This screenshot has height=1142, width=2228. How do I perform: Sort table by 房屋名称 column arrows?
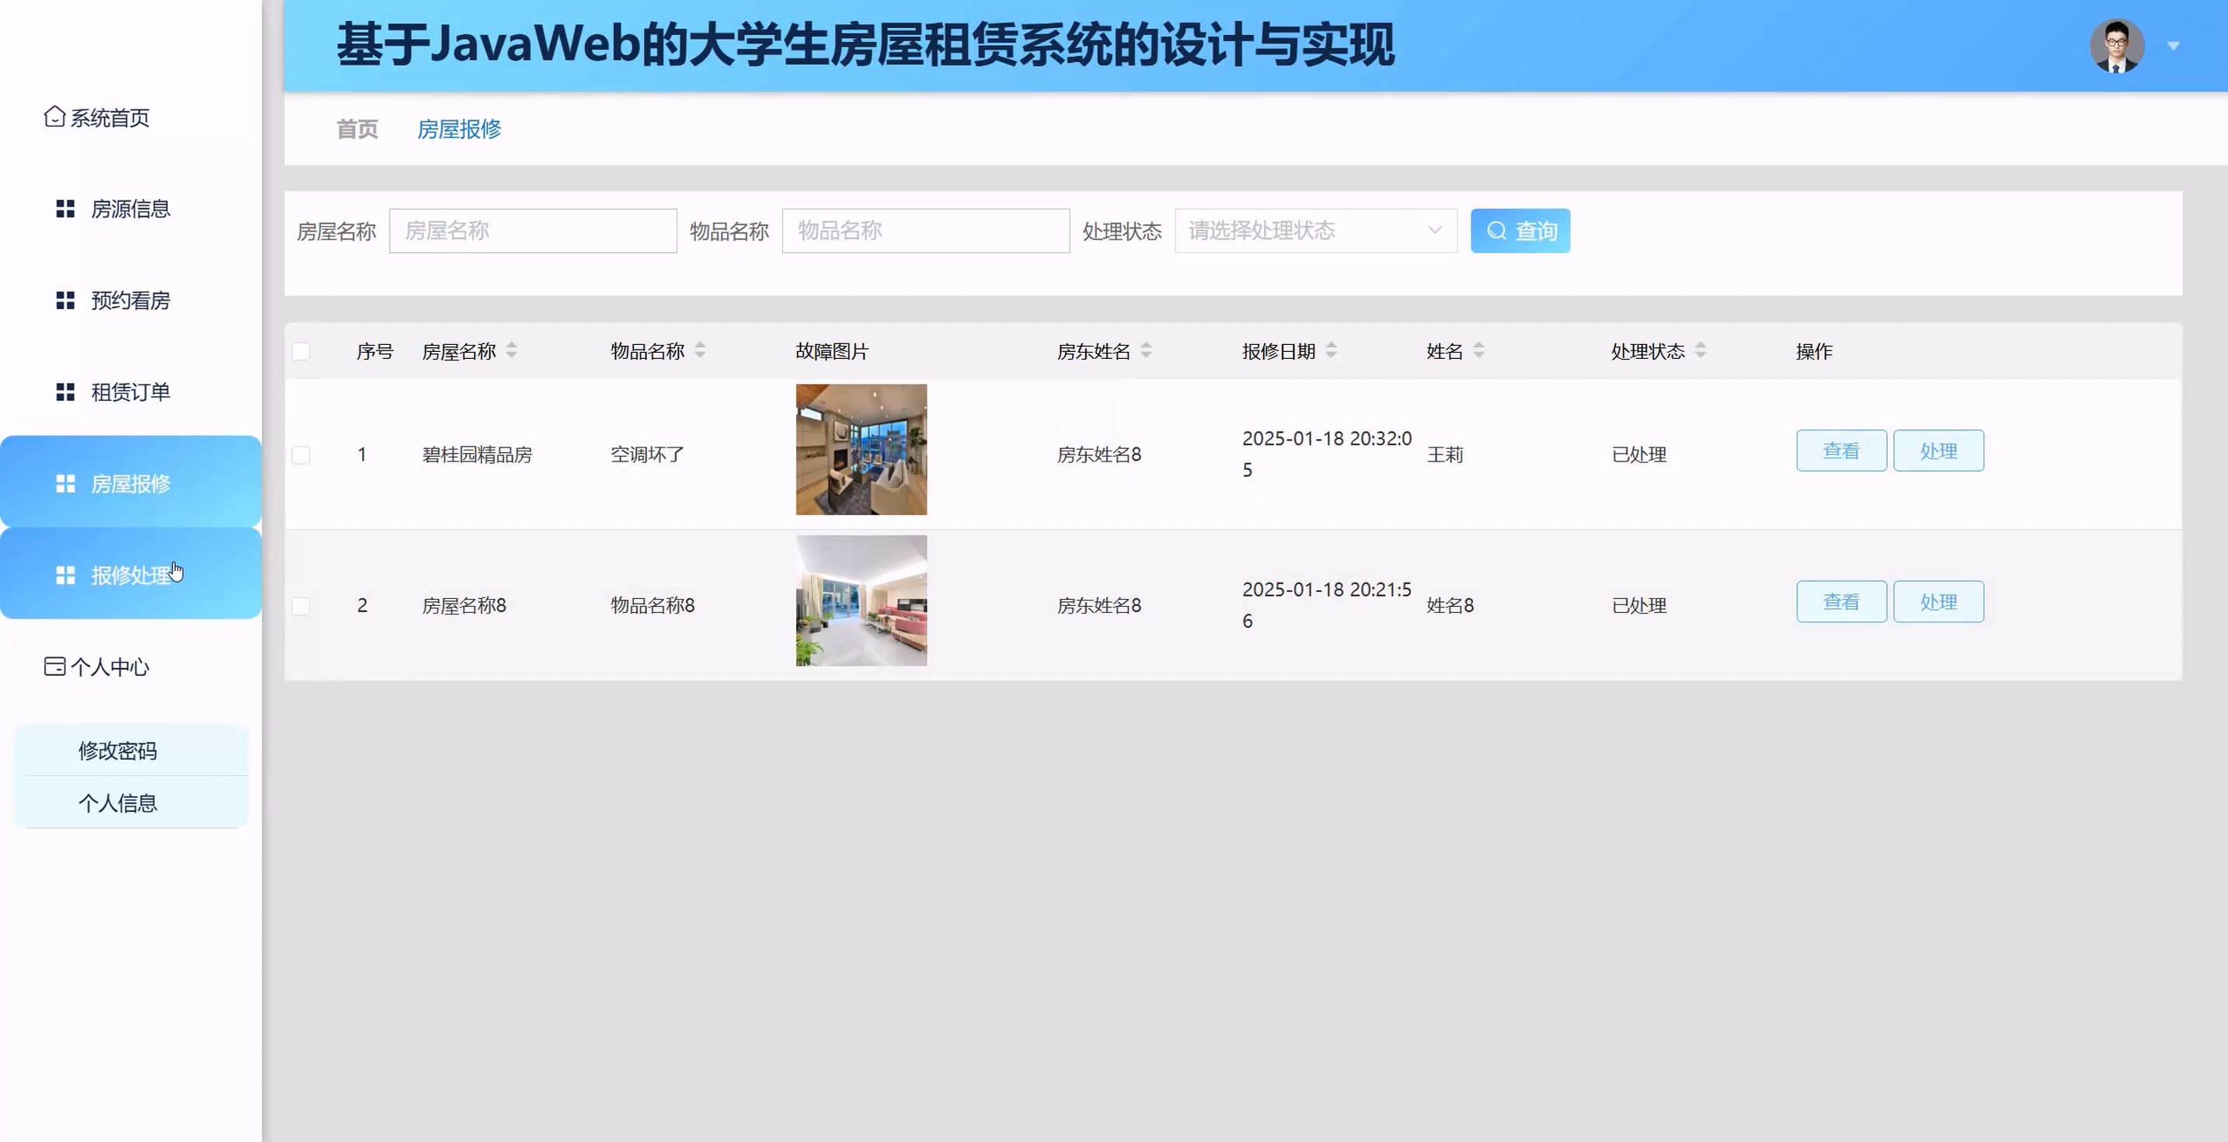click(x=512, y=350)
